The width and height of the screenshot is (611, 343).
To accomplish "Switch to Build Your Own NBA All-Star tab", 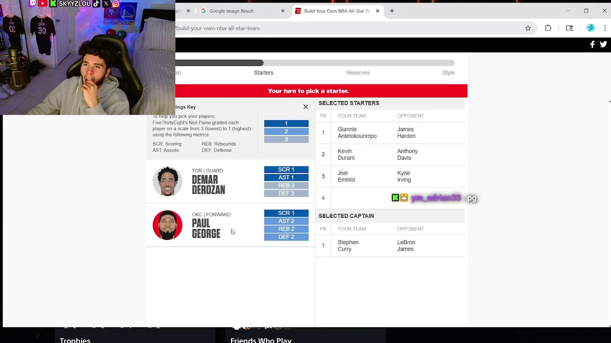I will 337,11.
